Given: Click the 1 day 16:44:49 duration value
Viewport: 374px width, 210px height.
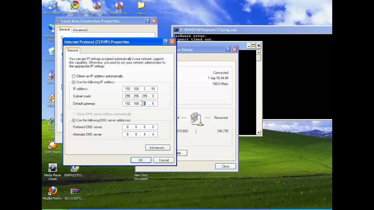Looking at the screenshot, I should [x=218, y=78].
